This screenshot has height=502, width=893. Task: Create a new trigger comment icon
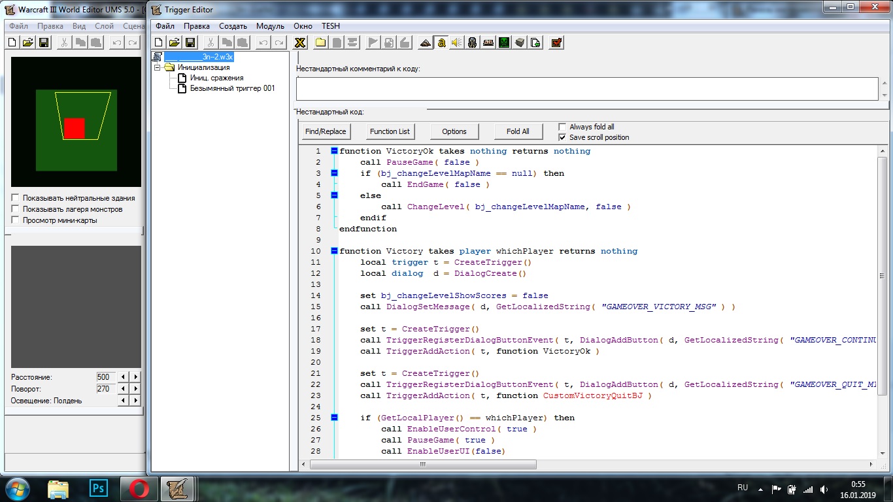click(x=352, y=42)
